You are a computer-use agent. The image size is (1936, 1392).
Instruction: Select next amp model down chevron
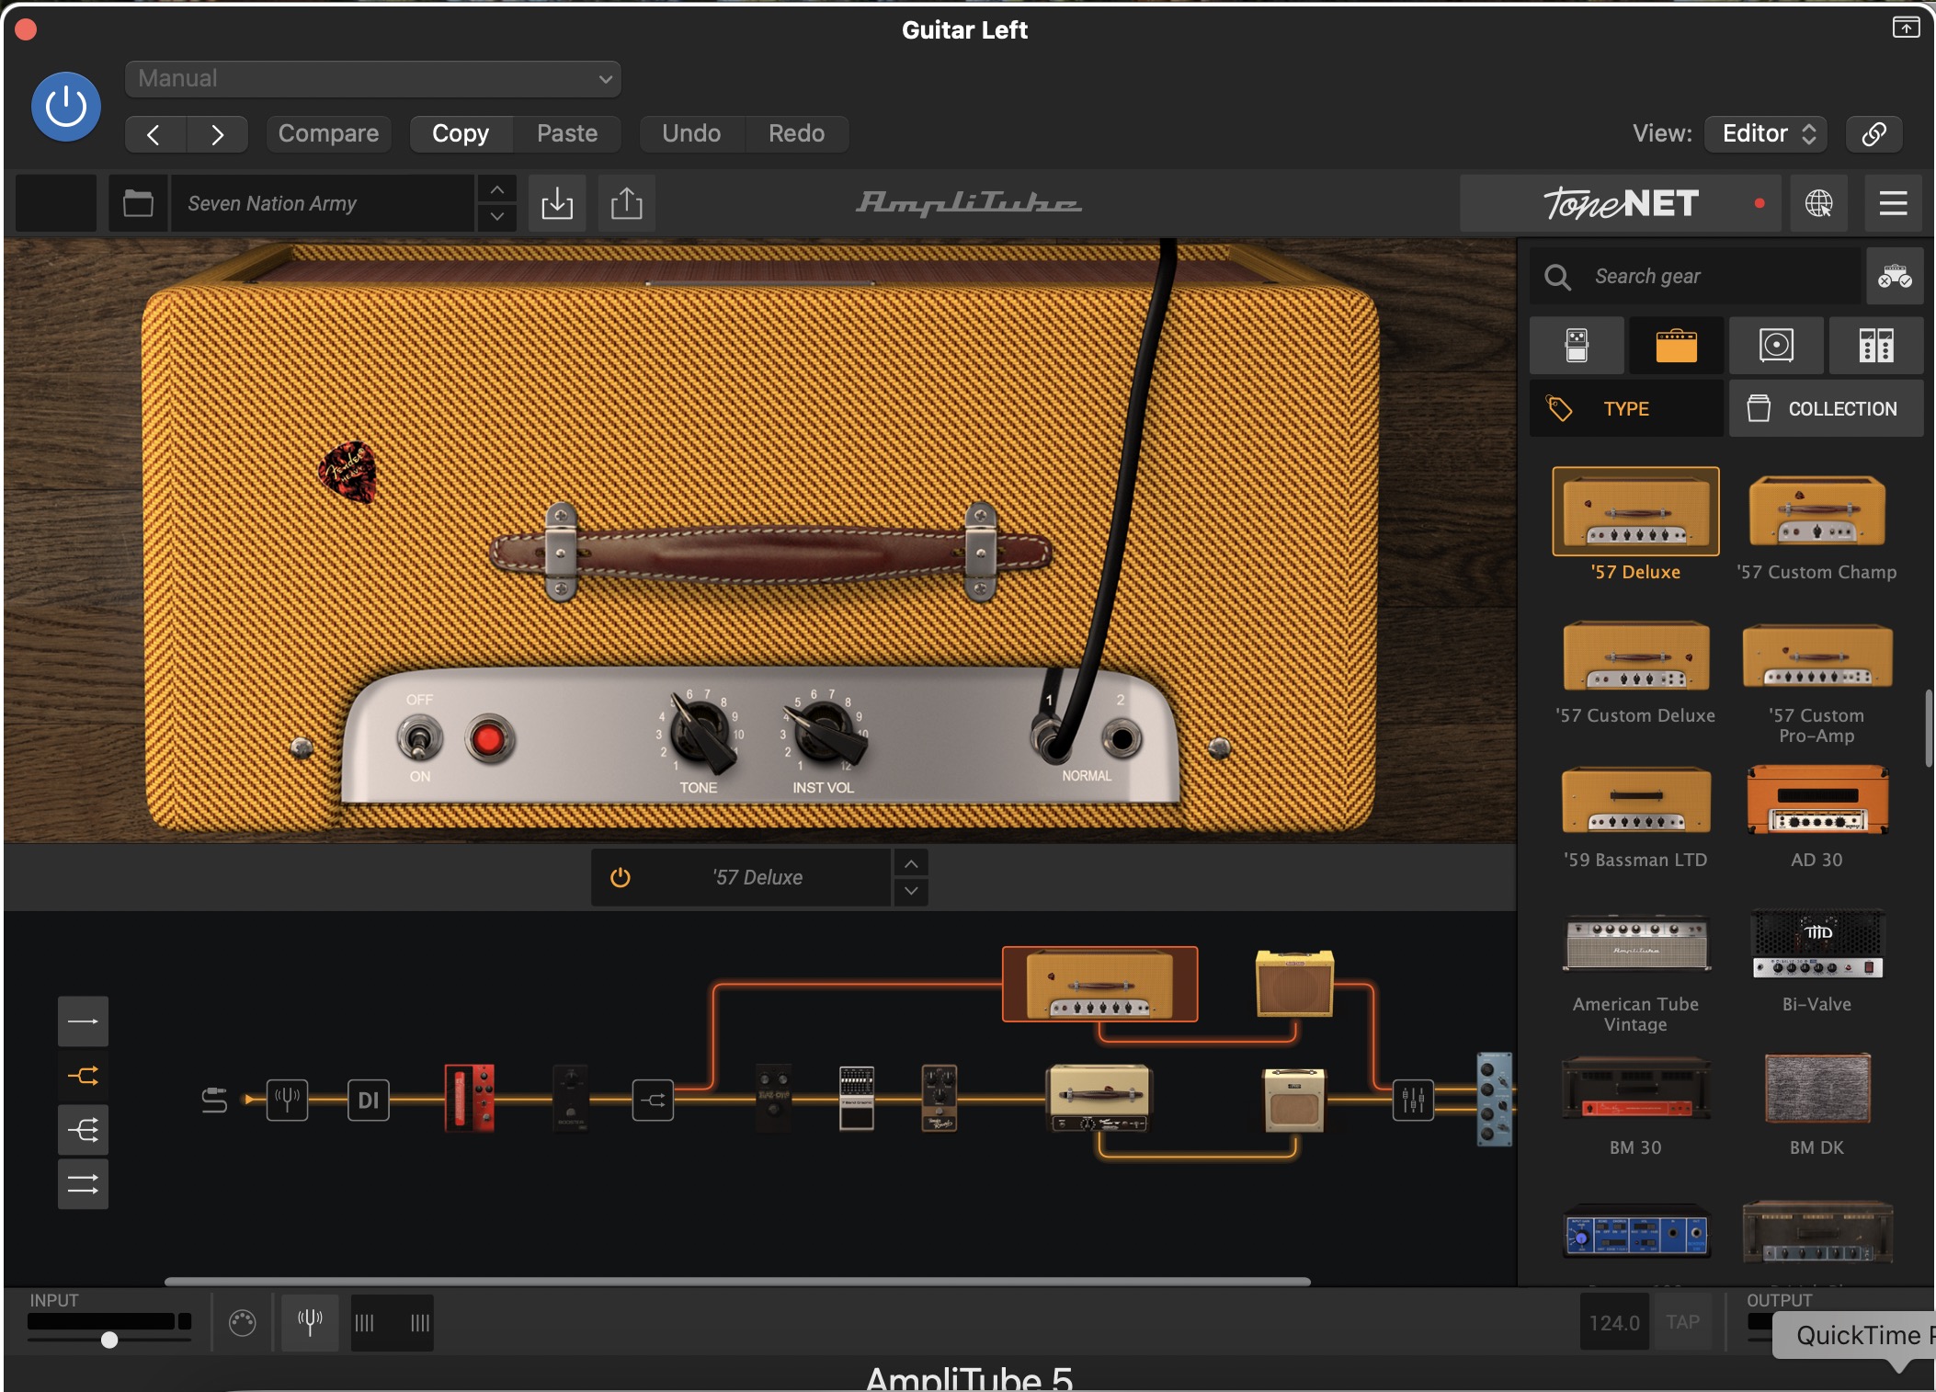click(x=910, y=892)
